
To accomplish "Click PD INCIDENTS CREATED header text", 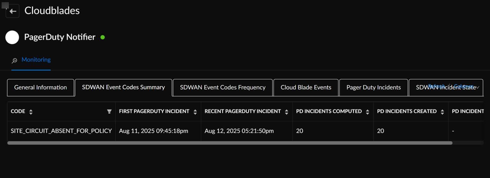I will pos(407,111).
